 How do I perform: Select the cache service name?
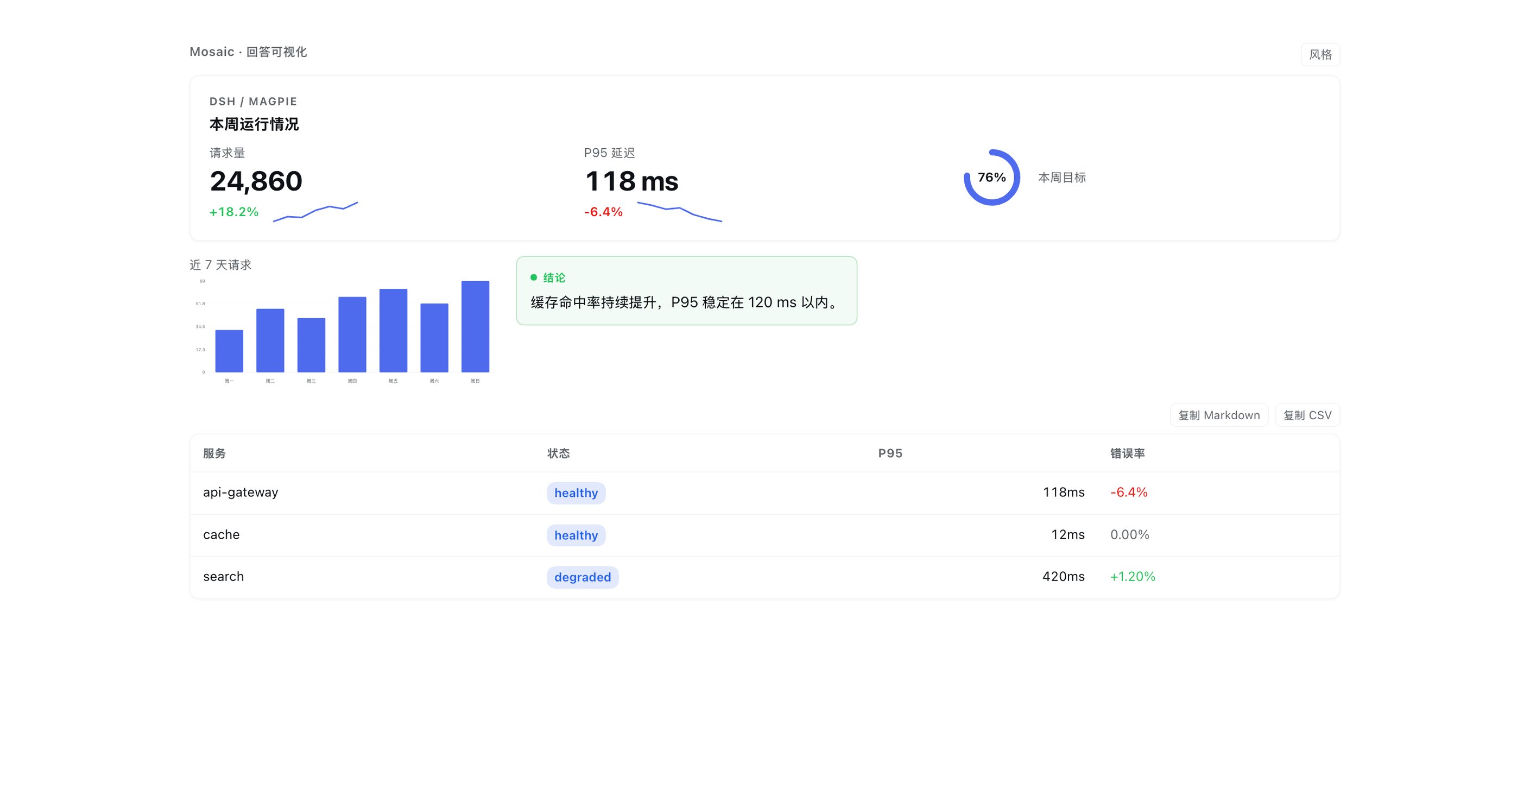(222, 535)
